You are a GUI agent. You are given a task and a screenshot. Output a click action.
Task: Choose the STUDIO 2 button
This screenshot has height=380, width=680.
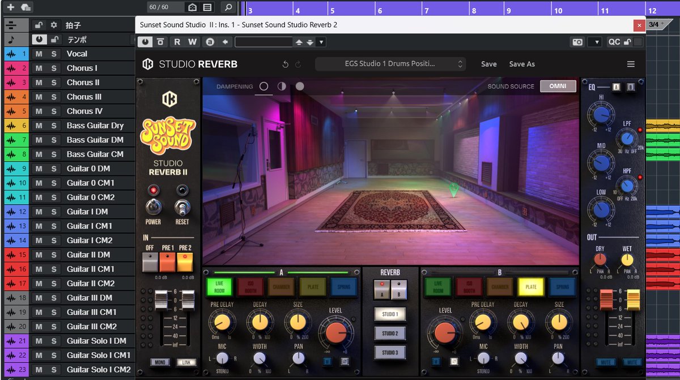389,333
